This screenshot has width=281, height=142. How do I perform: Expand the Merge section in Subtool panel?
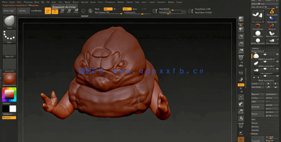point(254,123)
